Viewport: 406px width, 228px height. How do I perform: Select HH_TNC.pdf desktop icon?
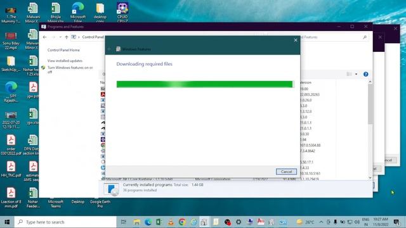(x=11, y=169)
